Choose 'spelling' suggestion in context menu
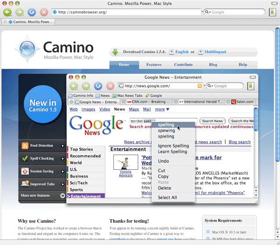 pos(173,125)
